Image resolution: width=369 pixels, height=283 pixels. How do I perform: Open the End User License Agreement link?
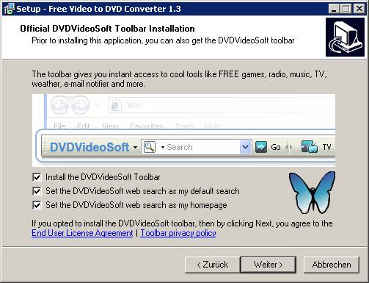(82, 233)
